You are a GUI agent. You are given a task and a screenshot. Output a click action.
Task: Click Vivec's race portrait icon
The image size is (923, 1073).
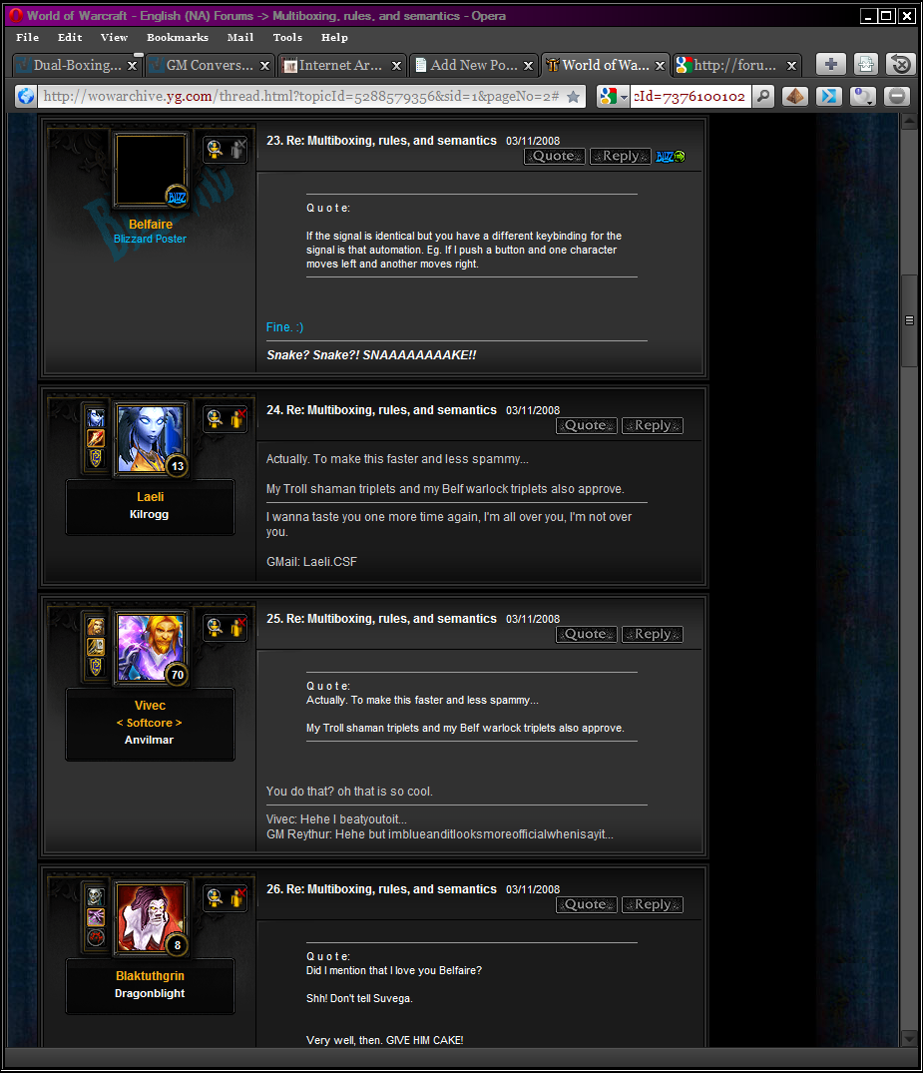click(96, 626)
